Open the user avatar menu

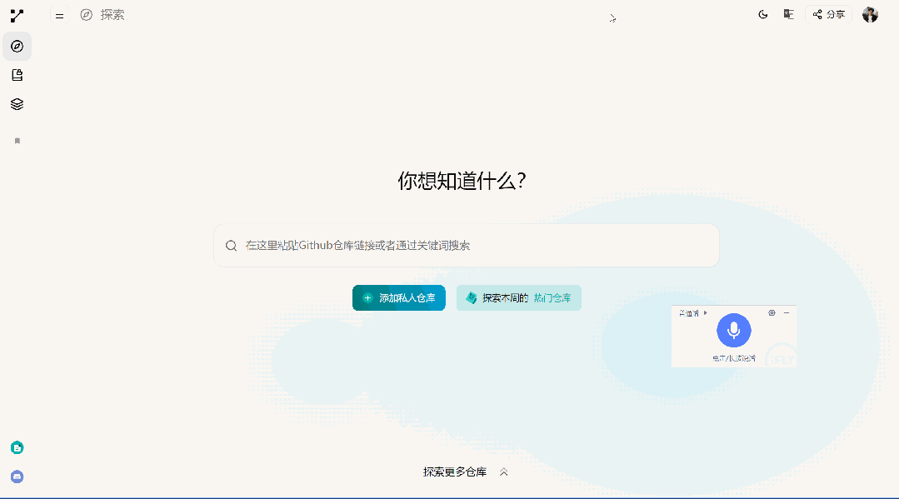[871, 15]
